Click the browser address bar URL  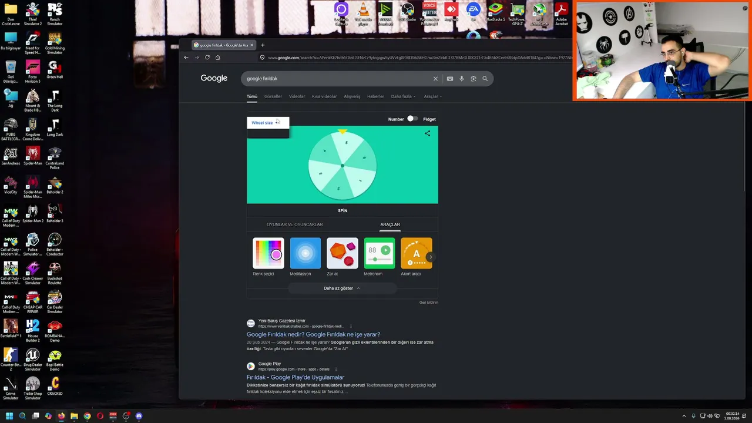coord(420,58)
